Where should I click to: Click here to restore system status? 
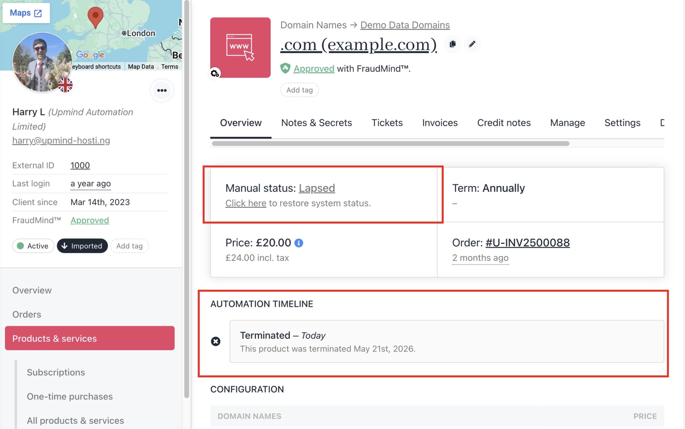coord(246,203)
